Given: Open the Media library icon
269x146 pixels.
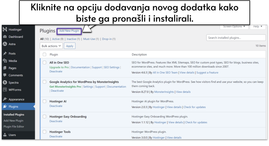Looking at the screenshot, I should pos(5,61).
